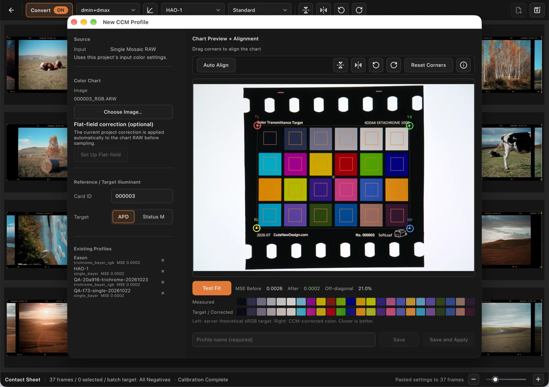
Task: Delete the QA-20a916-trichrome-20261023 profile
Action: pyautogui.click(x=163, y=282)
